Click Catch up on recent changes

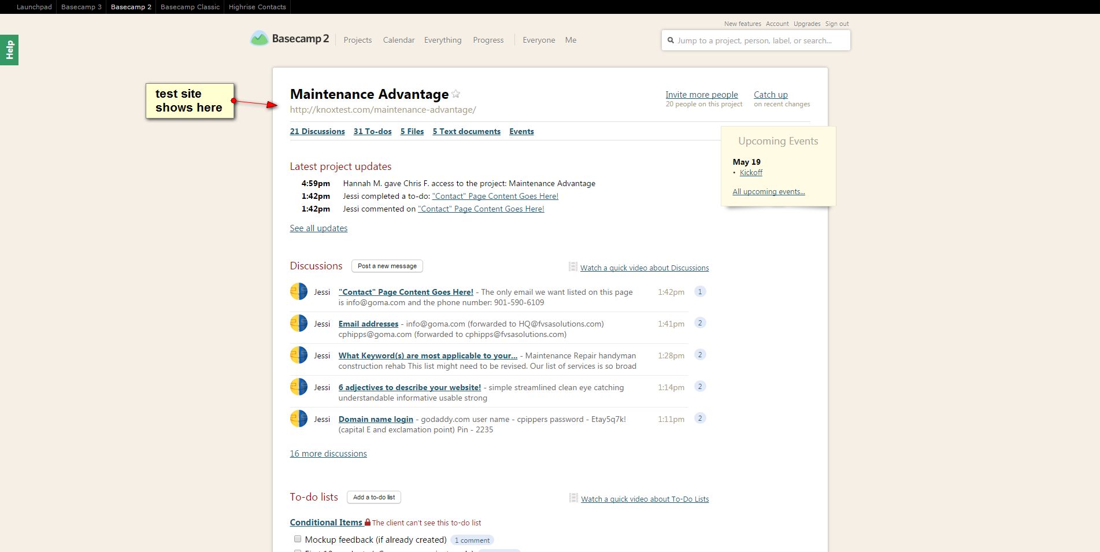(771, 95)
